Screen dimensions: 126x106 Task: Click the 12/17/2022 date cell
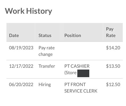21,66
